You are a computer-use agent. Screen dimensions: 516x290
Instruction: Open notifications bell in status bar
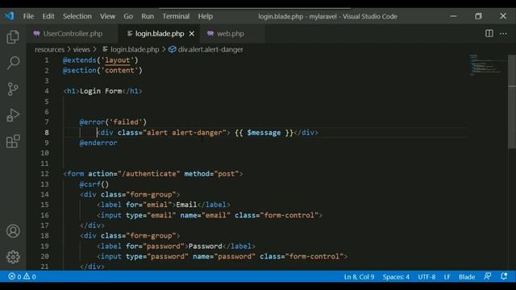point(504,276)
